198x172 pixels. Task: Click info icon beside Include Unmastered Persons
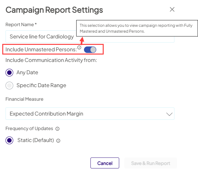pyautogui.click(x=79, y=47)
